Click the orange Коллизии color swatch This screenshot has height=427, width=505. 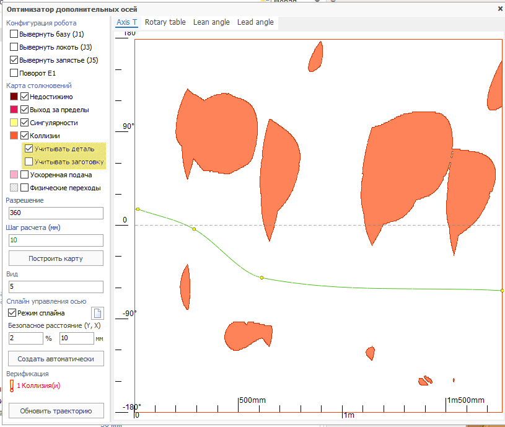14,136
